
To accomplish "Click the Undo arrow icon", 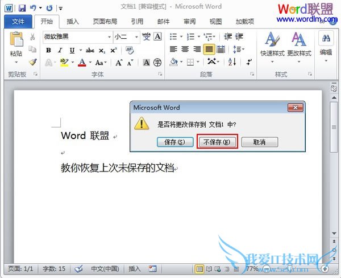I will [x=34, y=8].
